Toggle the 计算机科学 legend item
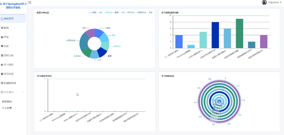This screenshot has height=135, width=284. pyautogui.click(x=141, y=13)
